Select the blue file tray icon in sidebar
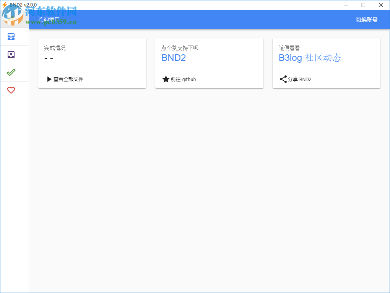Screen dimensions: 390x293 pos(11,37)
